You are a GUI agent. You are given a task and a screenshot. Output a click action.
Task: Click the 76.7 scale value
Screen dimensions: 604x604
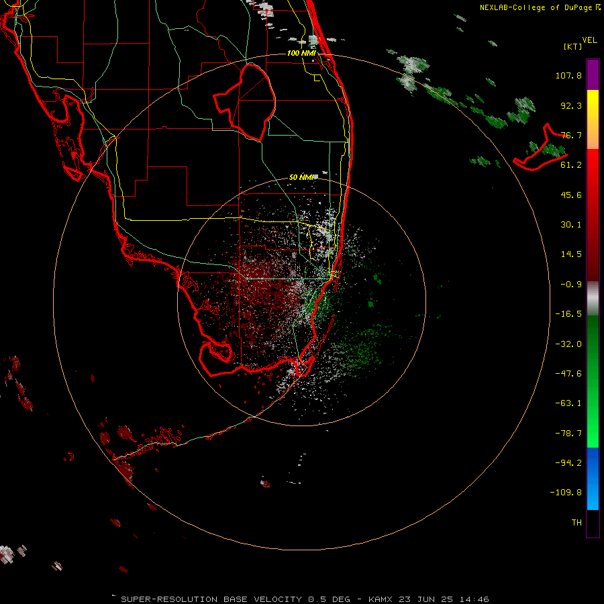tap(571, 135)
